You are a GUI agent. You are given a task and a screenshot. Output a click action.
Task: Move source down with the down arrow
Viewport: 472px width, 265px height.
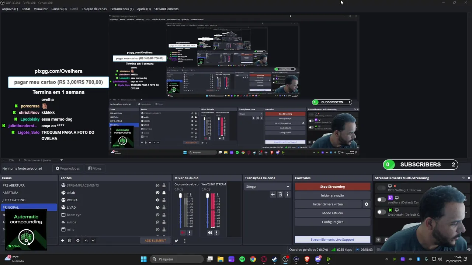(93, 240)
